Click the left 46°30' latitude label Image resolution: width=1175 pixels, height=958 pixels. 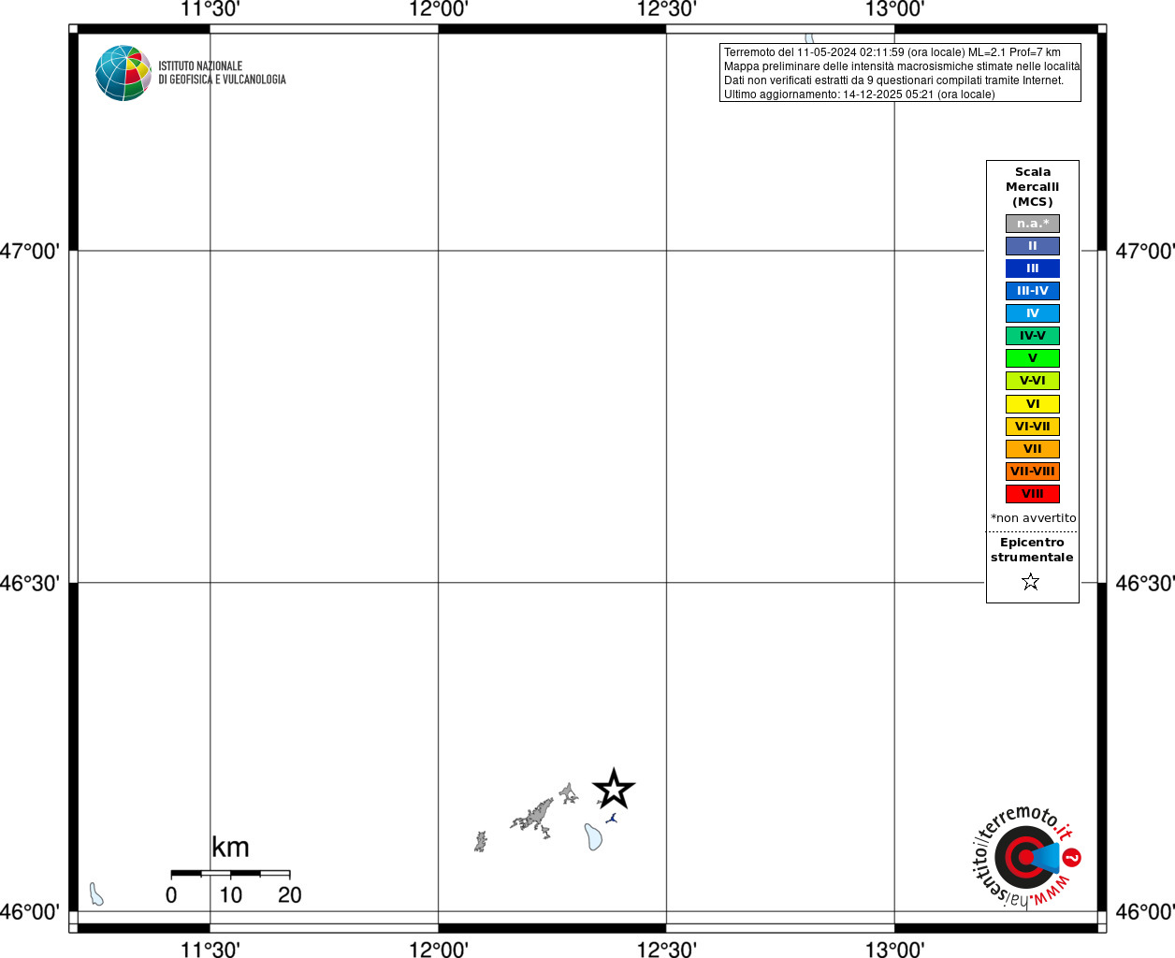30,583
